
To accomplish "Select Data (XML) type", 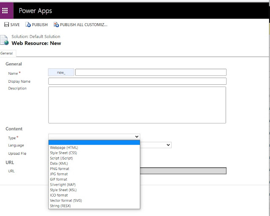I will pyautogui.click(x=94, y=164).
